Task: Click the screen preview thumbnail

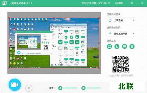Action: pyautogui.click(x=54, y=43)
